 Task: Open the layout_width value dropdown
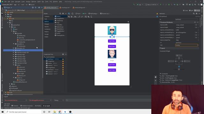tap(196, 25)
